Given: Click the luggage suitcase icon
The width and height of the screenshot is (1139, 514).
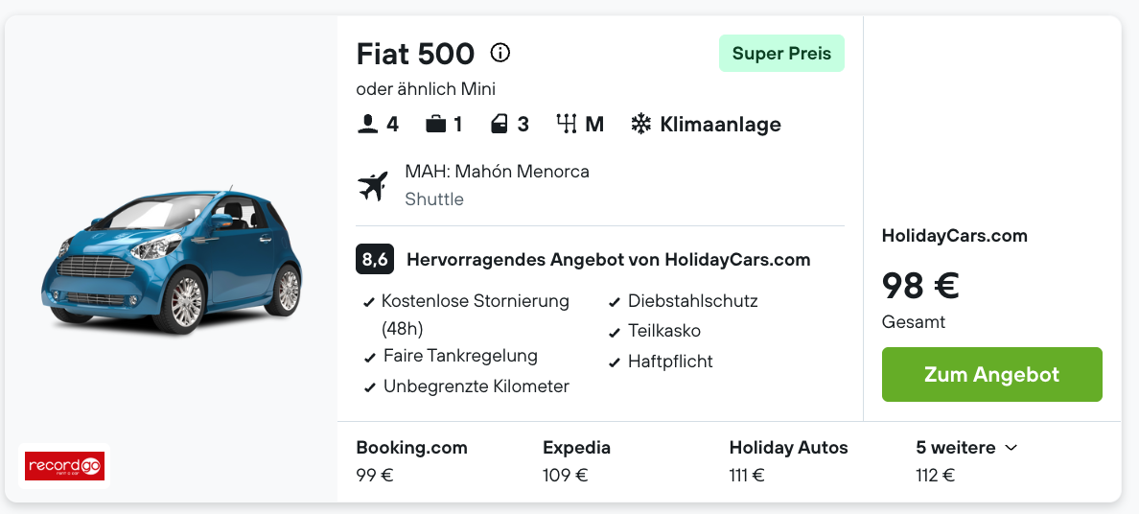Looking at the screenshot, I should tap(436, 125).
